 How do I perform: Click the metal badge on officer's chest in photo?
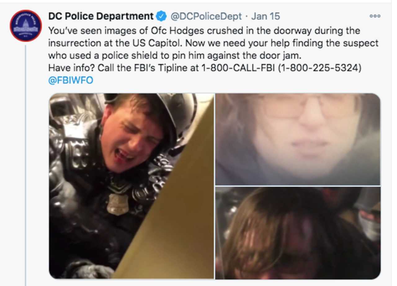(118, 204)
